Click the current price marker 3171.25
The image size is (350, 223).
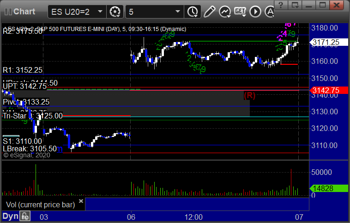pos(329,42)
